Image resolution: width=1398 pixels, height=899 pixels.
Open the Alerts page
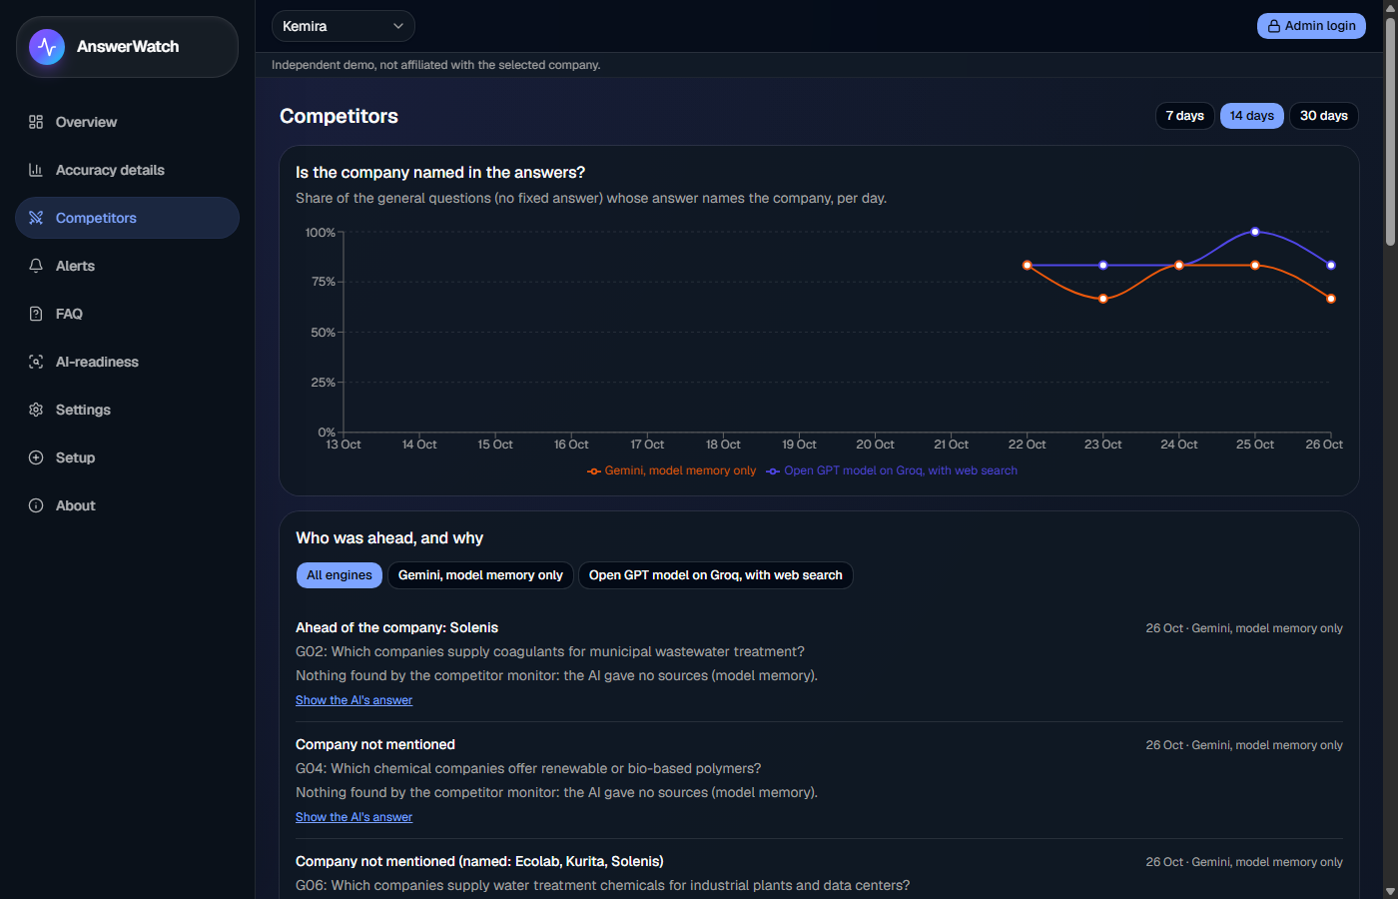[127, 266]
